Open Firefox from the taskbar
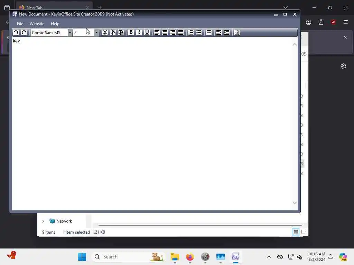354x265 pixels. [x=190, y=257]
